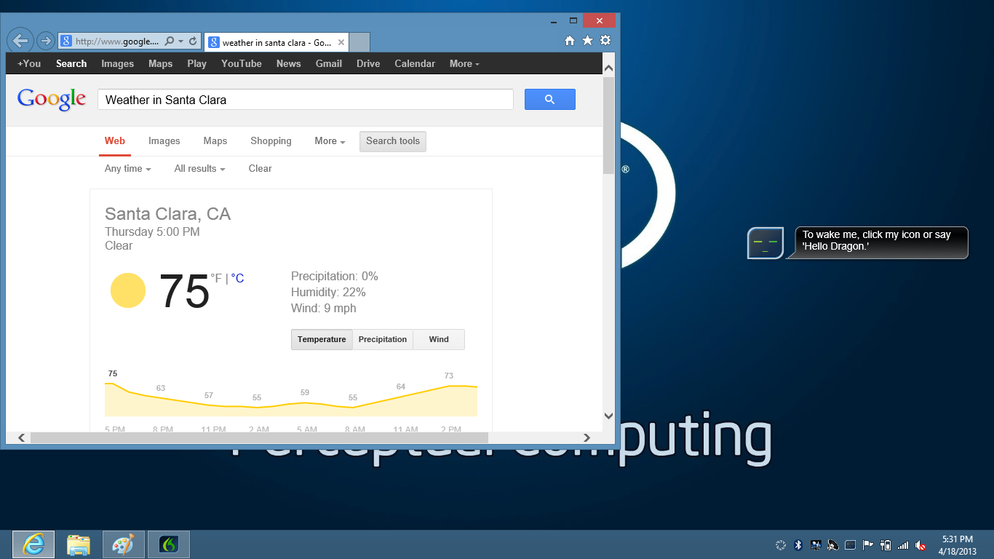This screenshot has height=559, width=994.
Task: Click the browser Forward arrow button
Action: coord(45,41)
